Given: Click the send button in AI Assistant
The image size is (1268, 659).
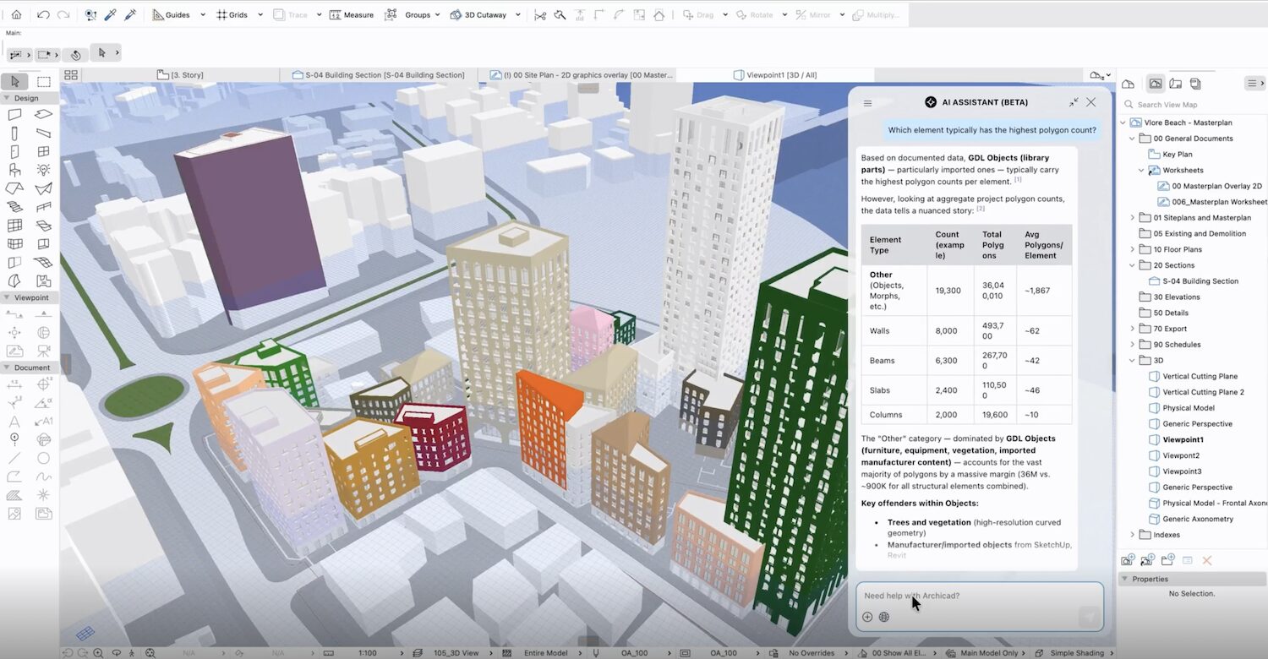Looking at the screenshot, I should click(1090, 618).
